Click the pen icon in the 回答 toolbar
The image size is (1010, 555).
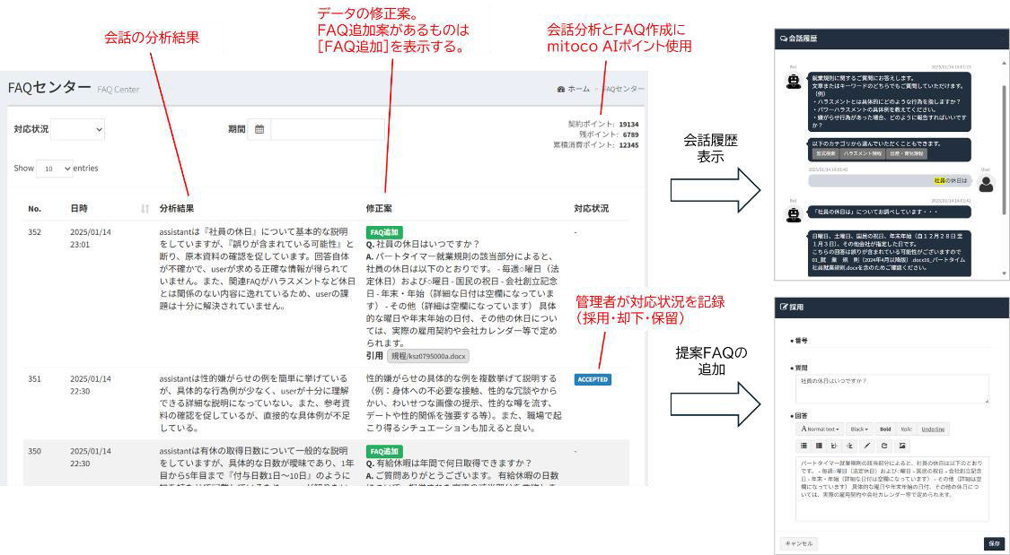pyautogui.click(x=866, y=446)
